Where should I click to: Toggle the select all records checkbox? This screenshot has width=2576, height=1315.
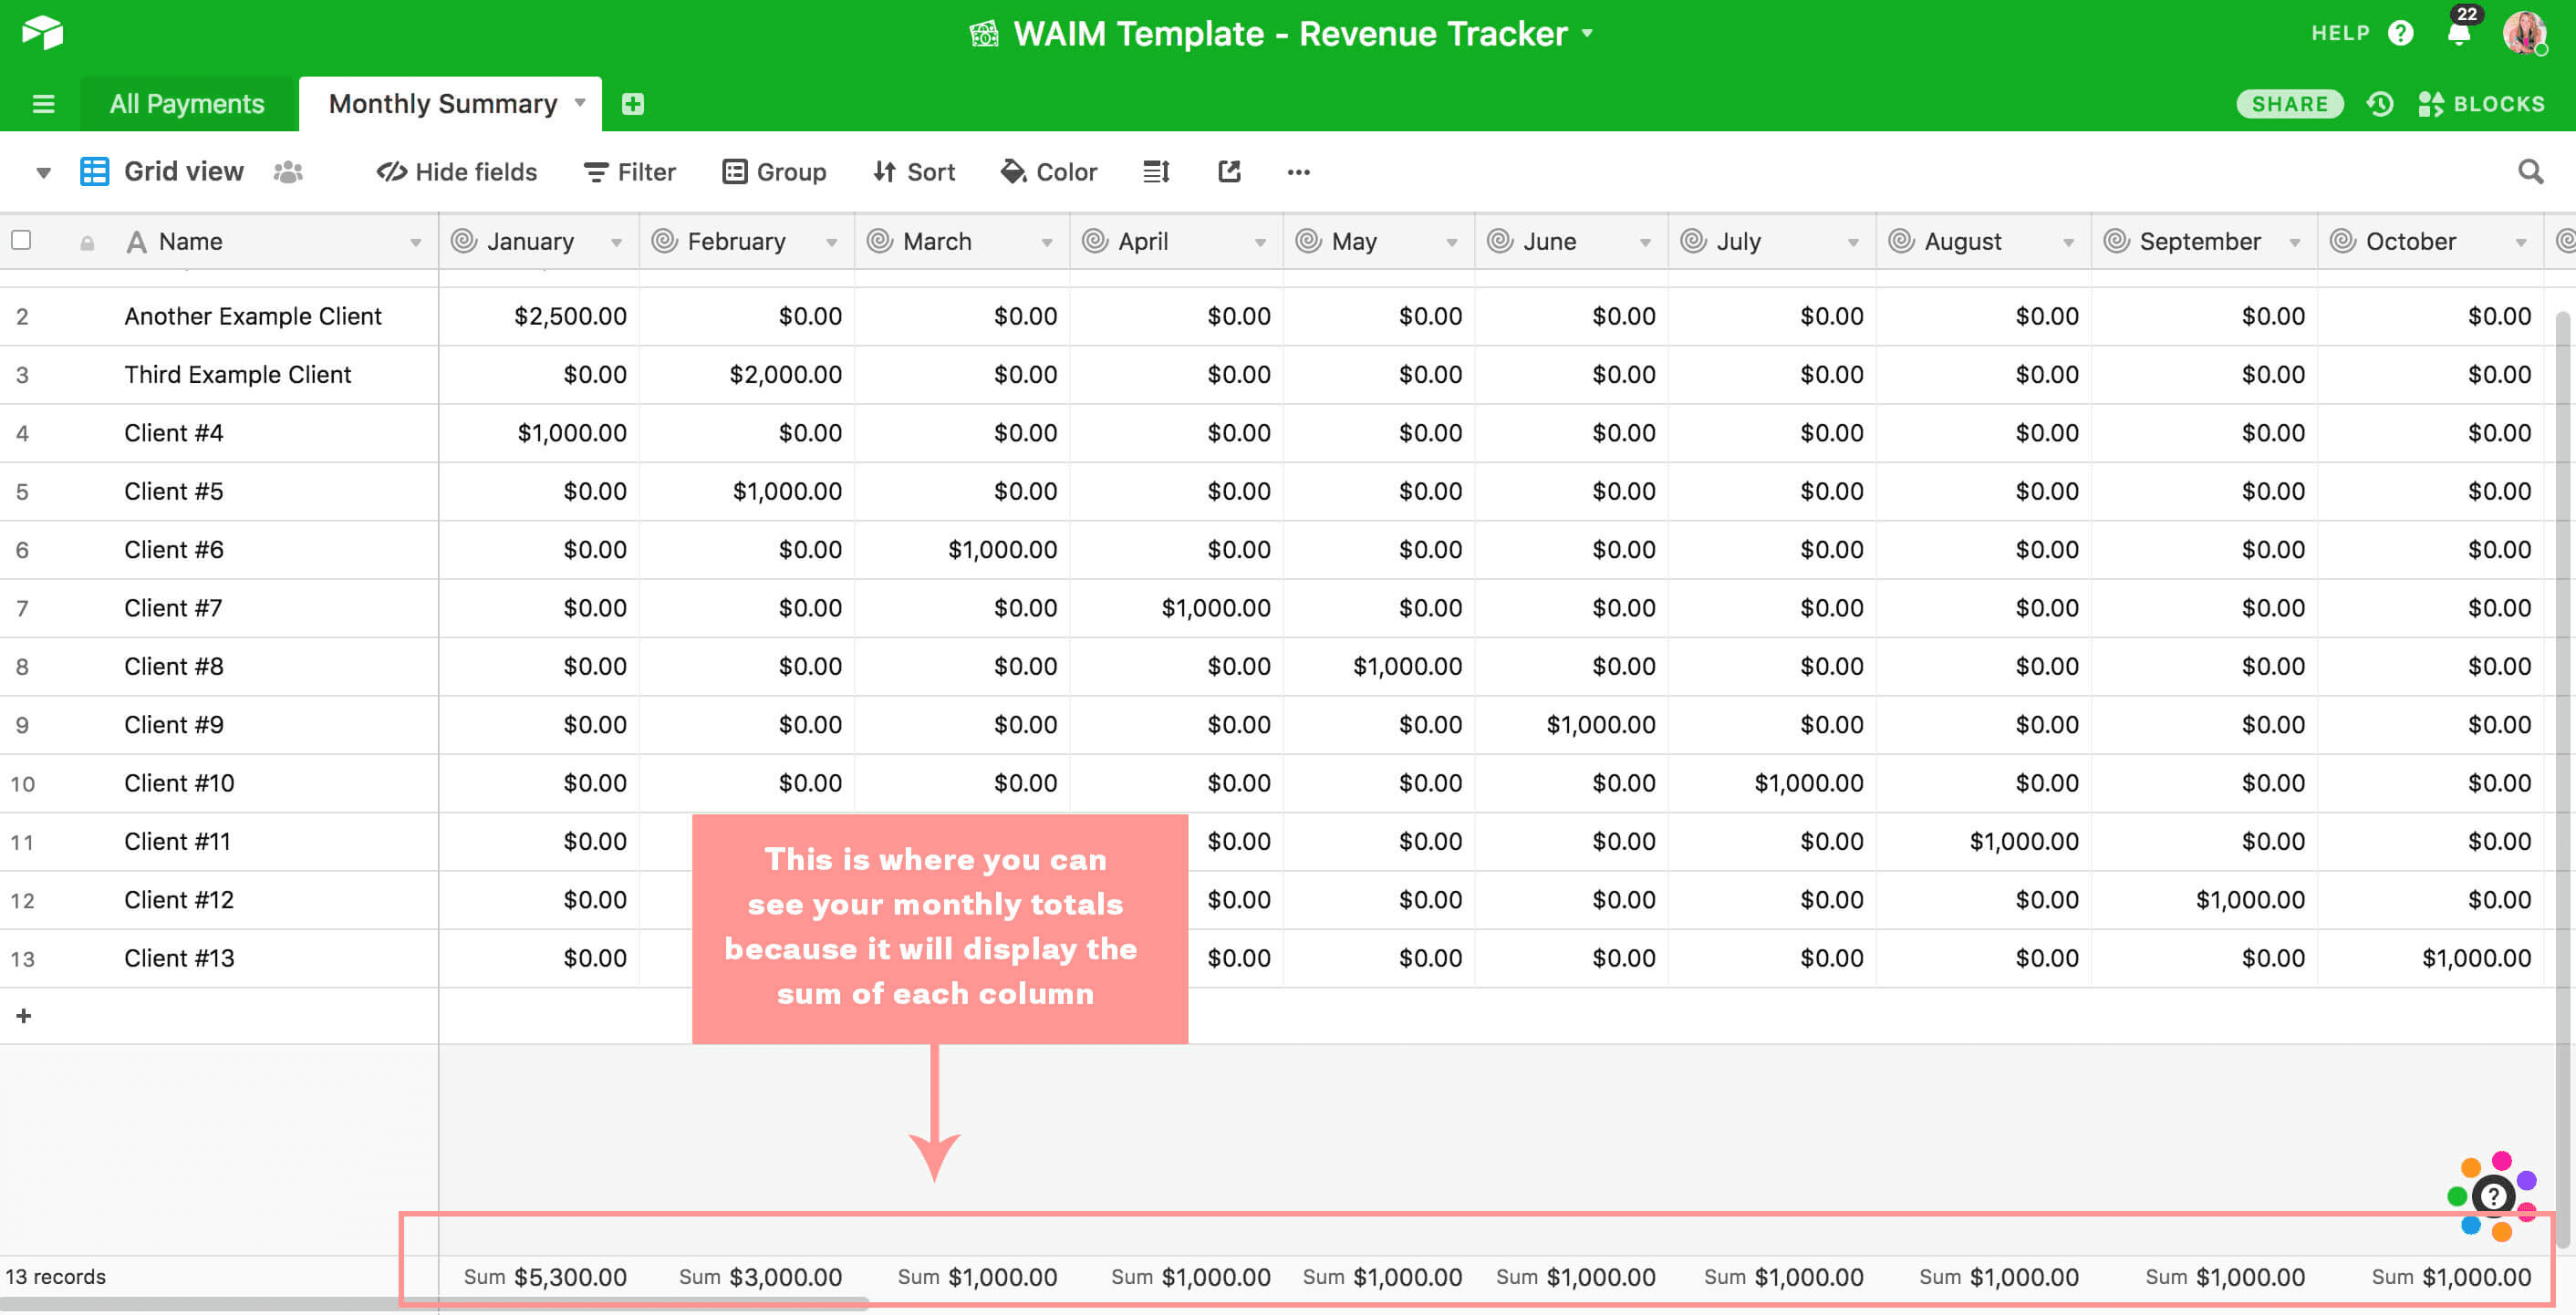coord(21,240)
